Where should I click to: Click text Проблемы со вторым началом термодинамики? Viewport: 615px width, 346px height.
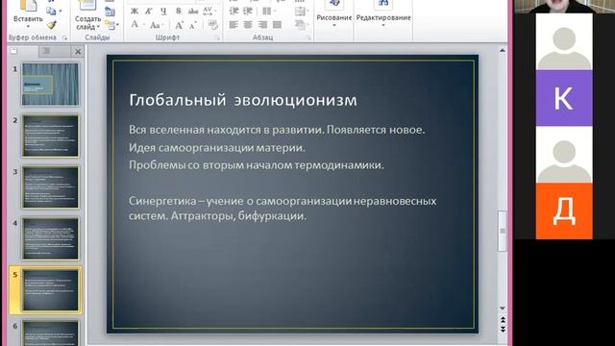coord(257,165)
